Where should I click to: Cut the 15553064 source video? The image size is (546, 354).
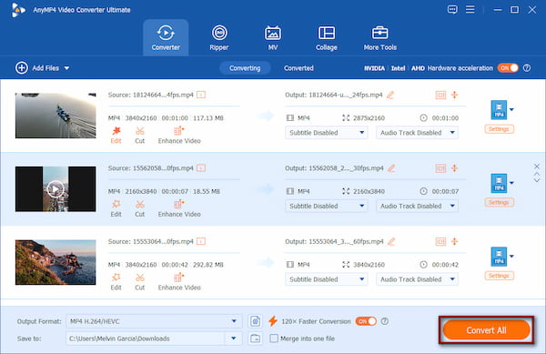[139, 282]
